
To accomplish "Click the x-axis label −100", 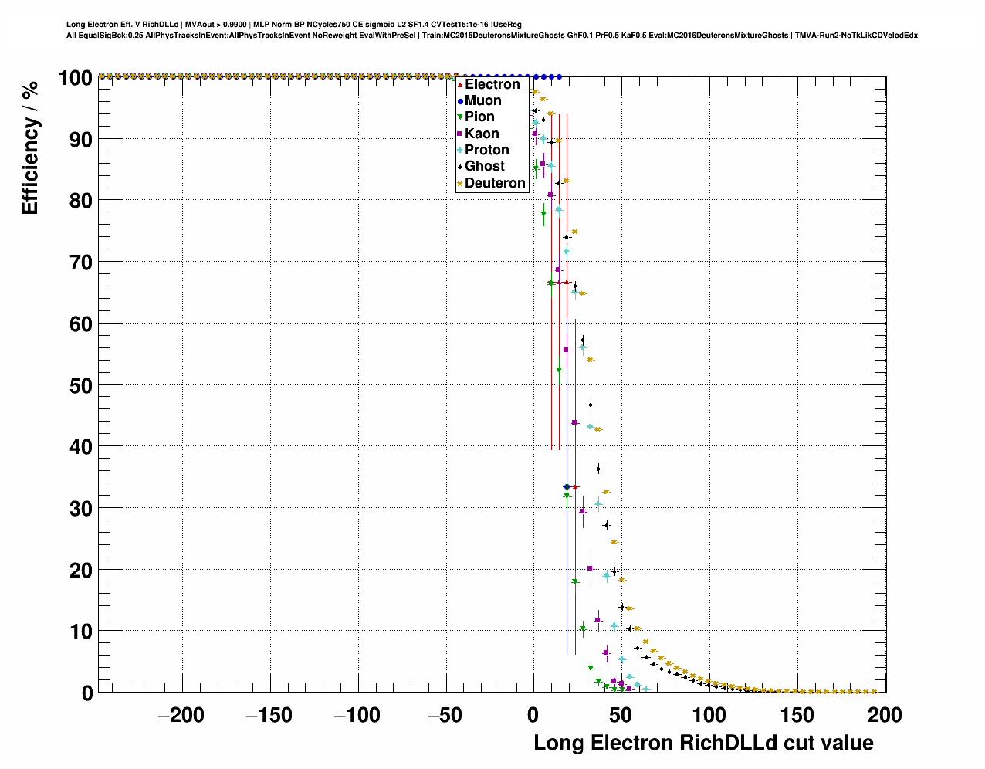I will (x=357, y=715).
